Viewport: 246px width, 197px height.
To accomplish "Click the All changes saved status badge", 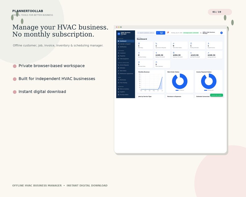I will click(191, 33).
